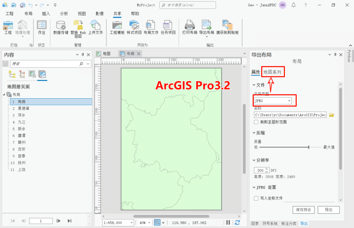
Task: Click the command search box
Action: 187,5
